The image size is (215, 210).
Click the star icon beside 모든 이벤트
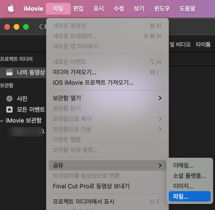click(x=9, y=109)
